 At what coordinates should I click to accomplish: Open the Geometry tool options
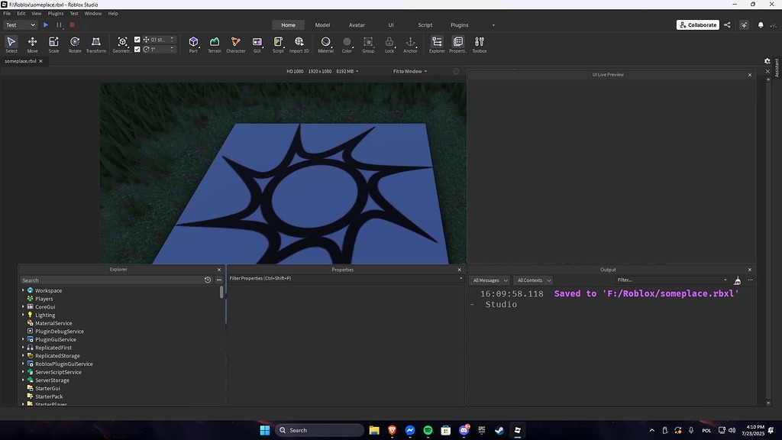[122, 44]
